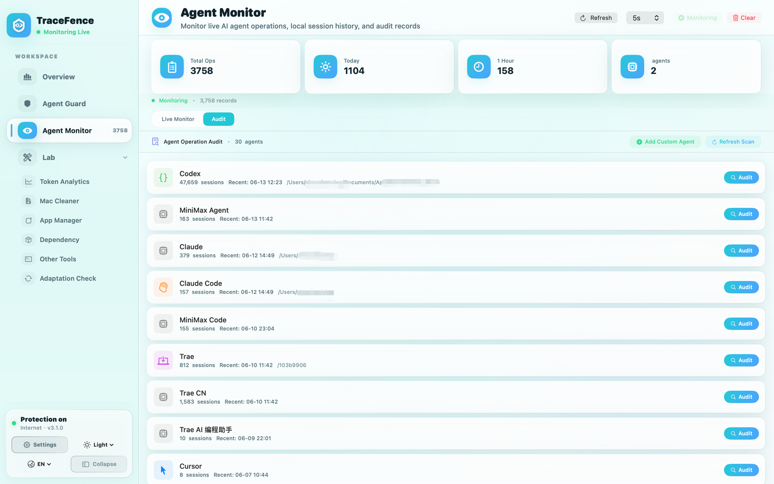Image resolution: width=774 pixels, height=484 pixels.
Task: Click the App Manager icon
Action: click(x=28, y=220)
